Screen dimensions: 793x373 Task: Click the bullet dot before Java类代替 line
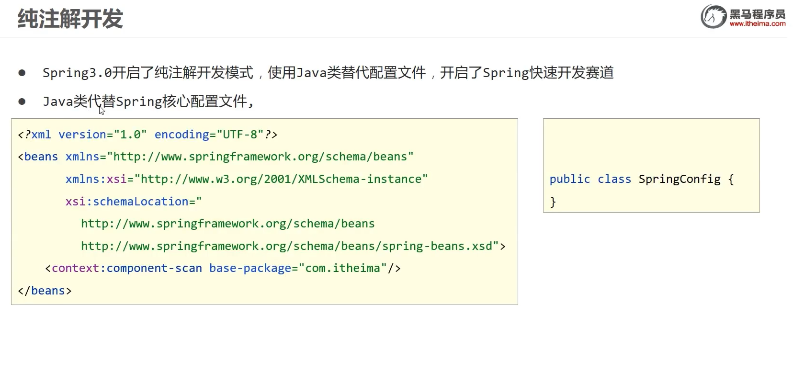22,102
